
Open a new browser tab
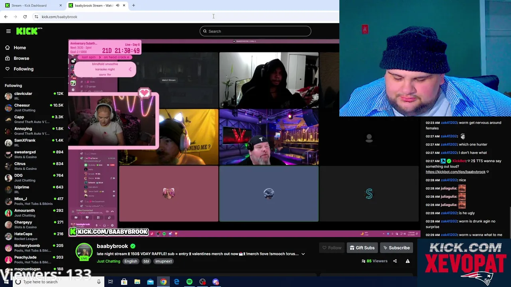(133, 6)
